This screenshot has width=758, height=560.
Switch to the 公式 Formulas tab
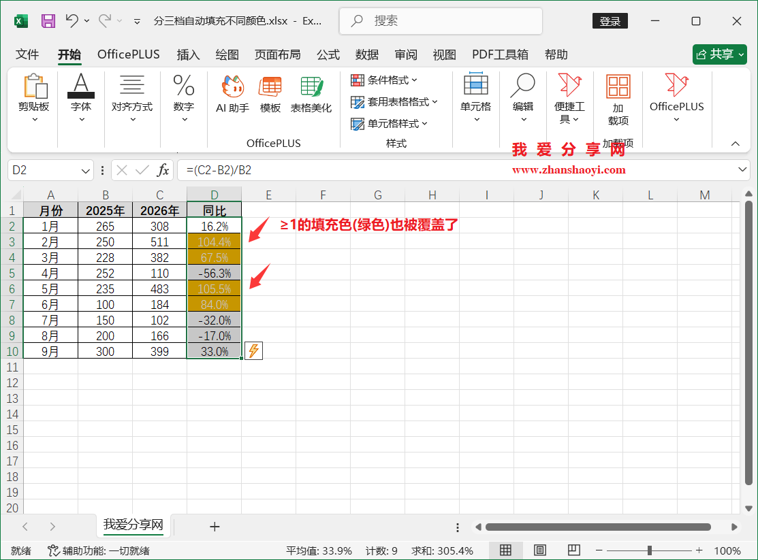coord(328,54)
